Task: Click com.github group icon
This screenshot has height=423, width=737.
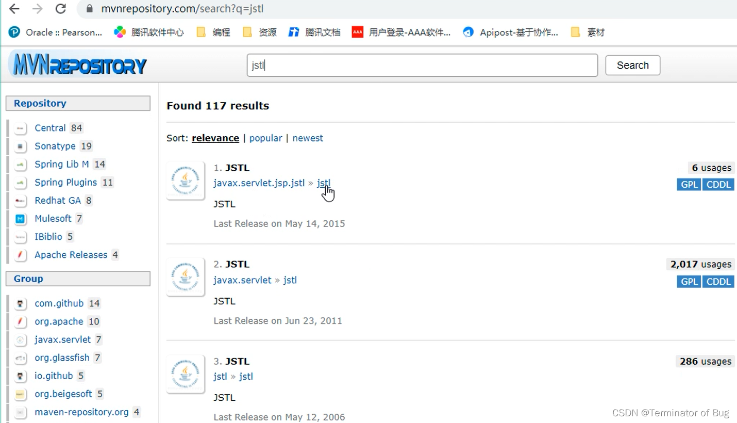Action: [20, 303]
